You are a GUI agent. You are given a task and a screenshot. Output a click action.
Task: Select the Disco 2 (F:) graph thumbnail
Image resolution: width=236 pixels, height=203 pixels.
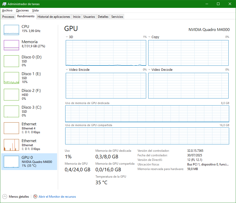pos(11,94)
